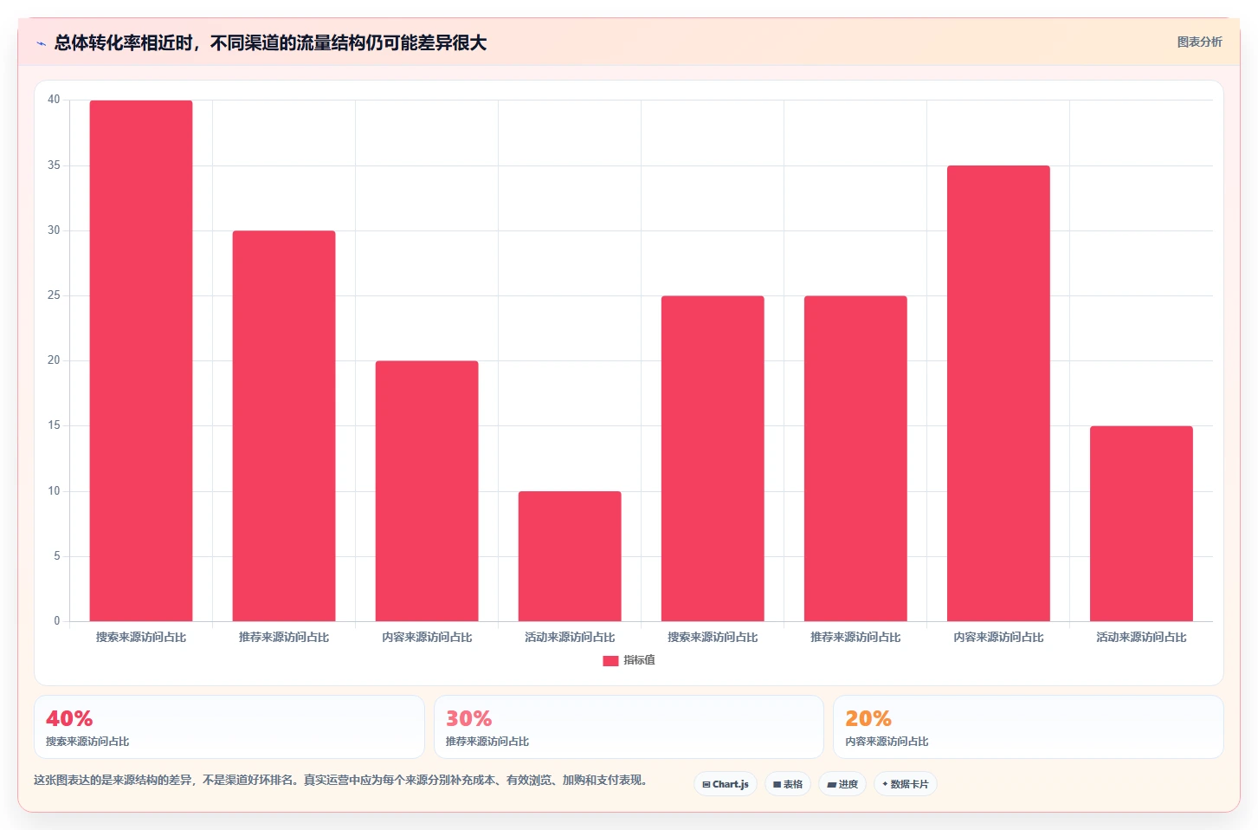Click the 搜索来源访问占比 bar with value 40
Screen dimensions: 1258x830
point(141,360)
